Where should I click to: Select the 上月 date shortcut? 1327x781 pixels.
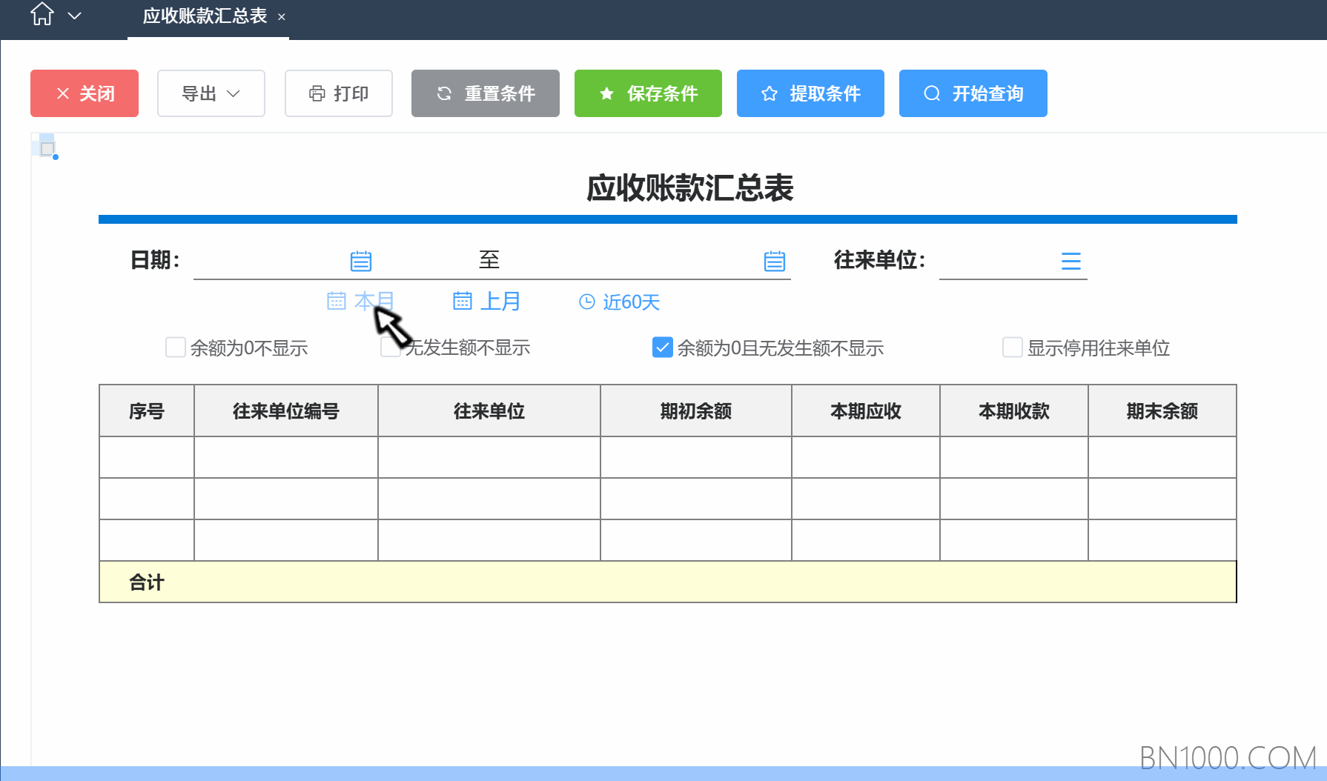coord(486,302)
